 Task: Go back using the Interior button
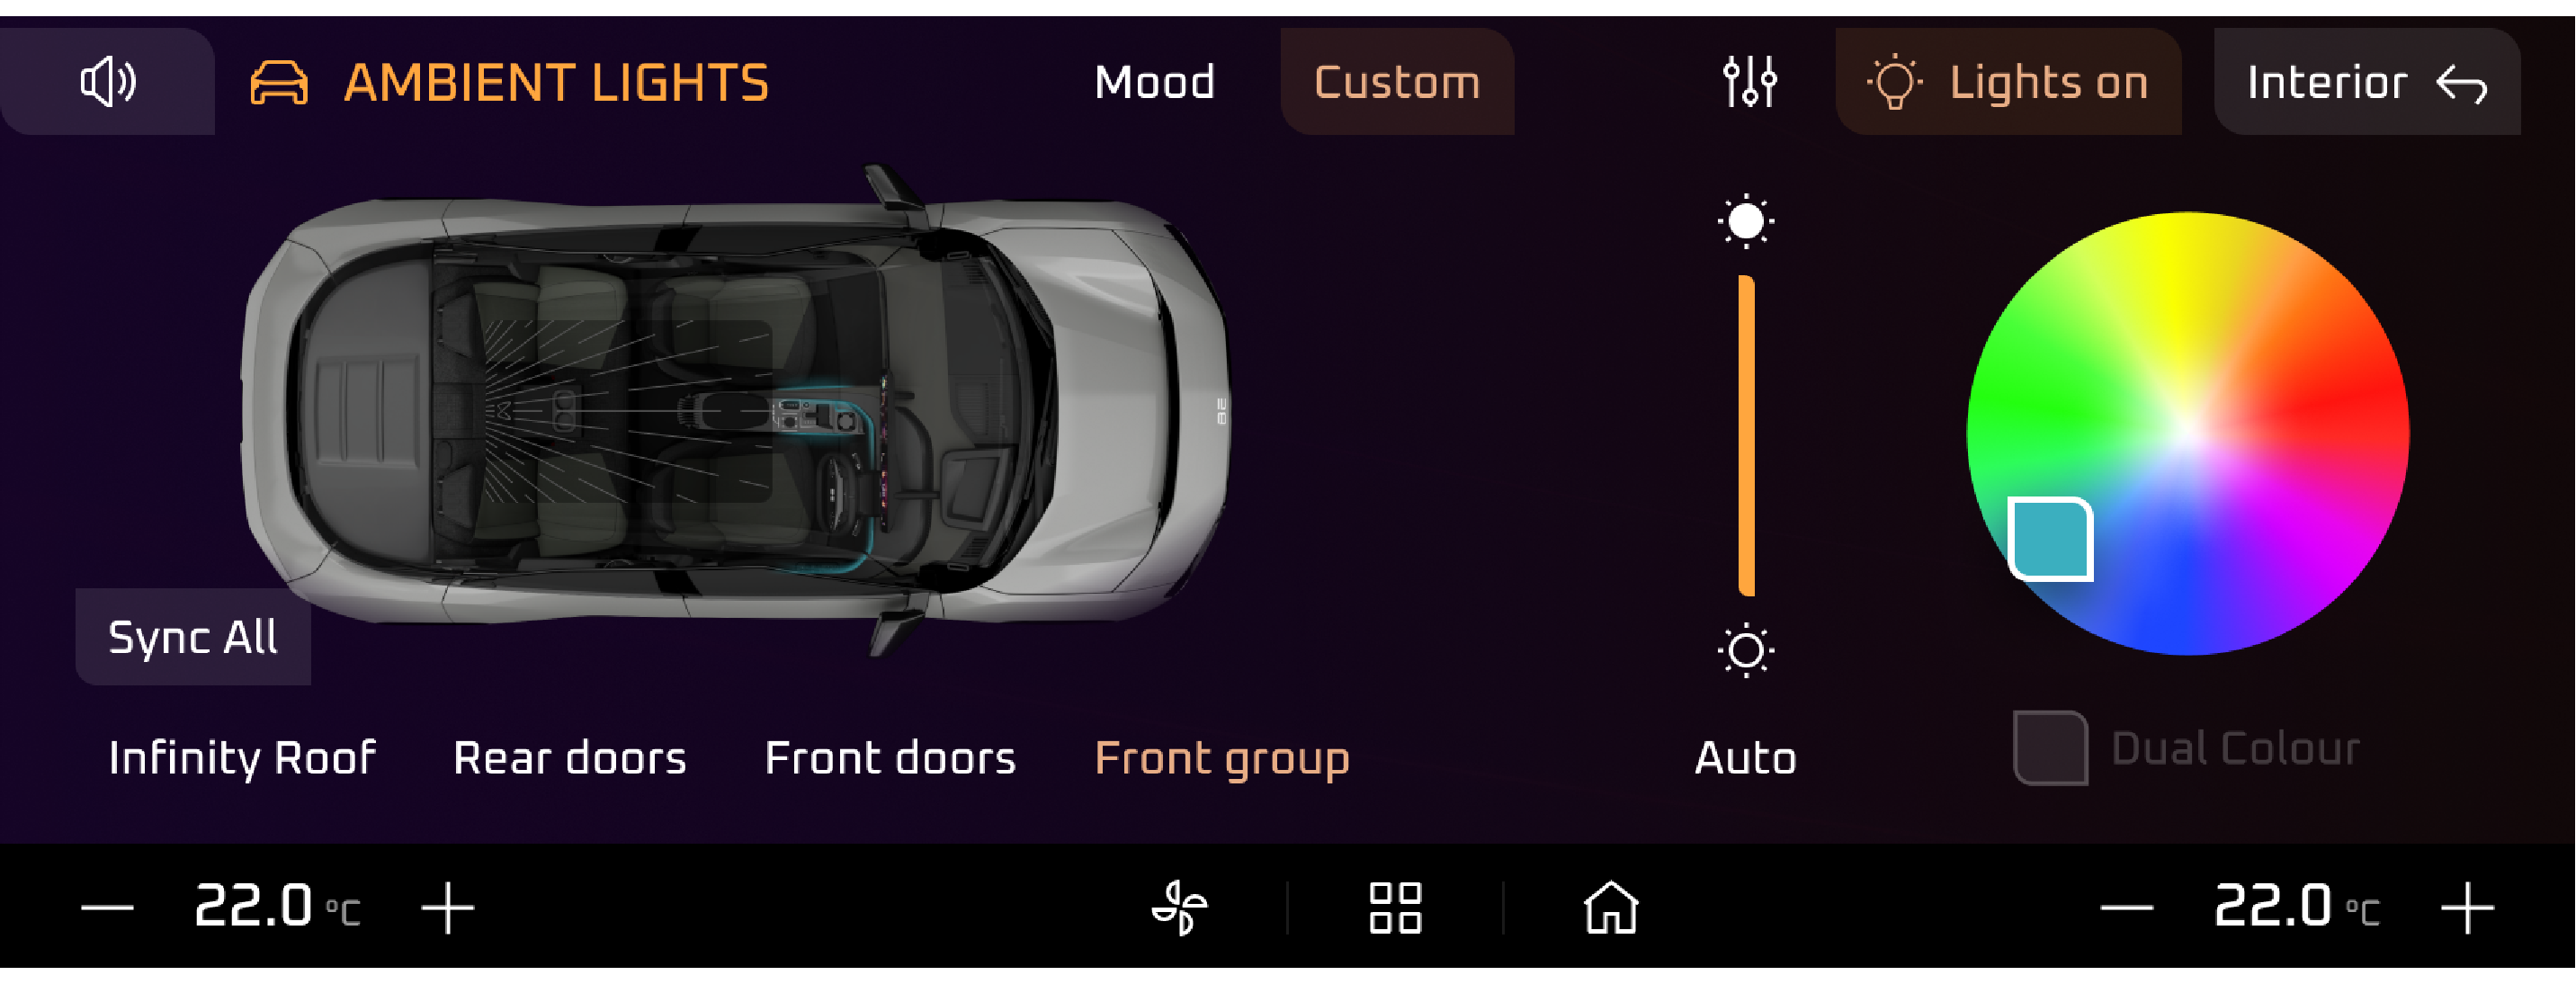2367,82
